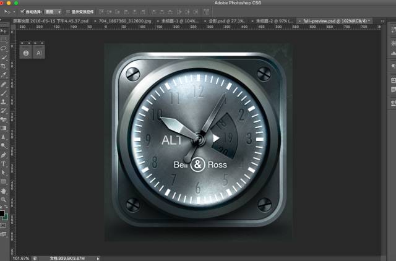Expand the Info floating panel arrows
Screen dimensions: 396x261
point(29,43)
